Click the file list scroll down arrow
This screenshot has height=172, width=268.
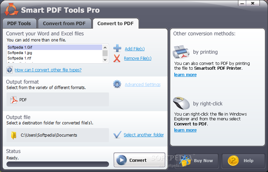pyautogui.click(x=105, y=60)
